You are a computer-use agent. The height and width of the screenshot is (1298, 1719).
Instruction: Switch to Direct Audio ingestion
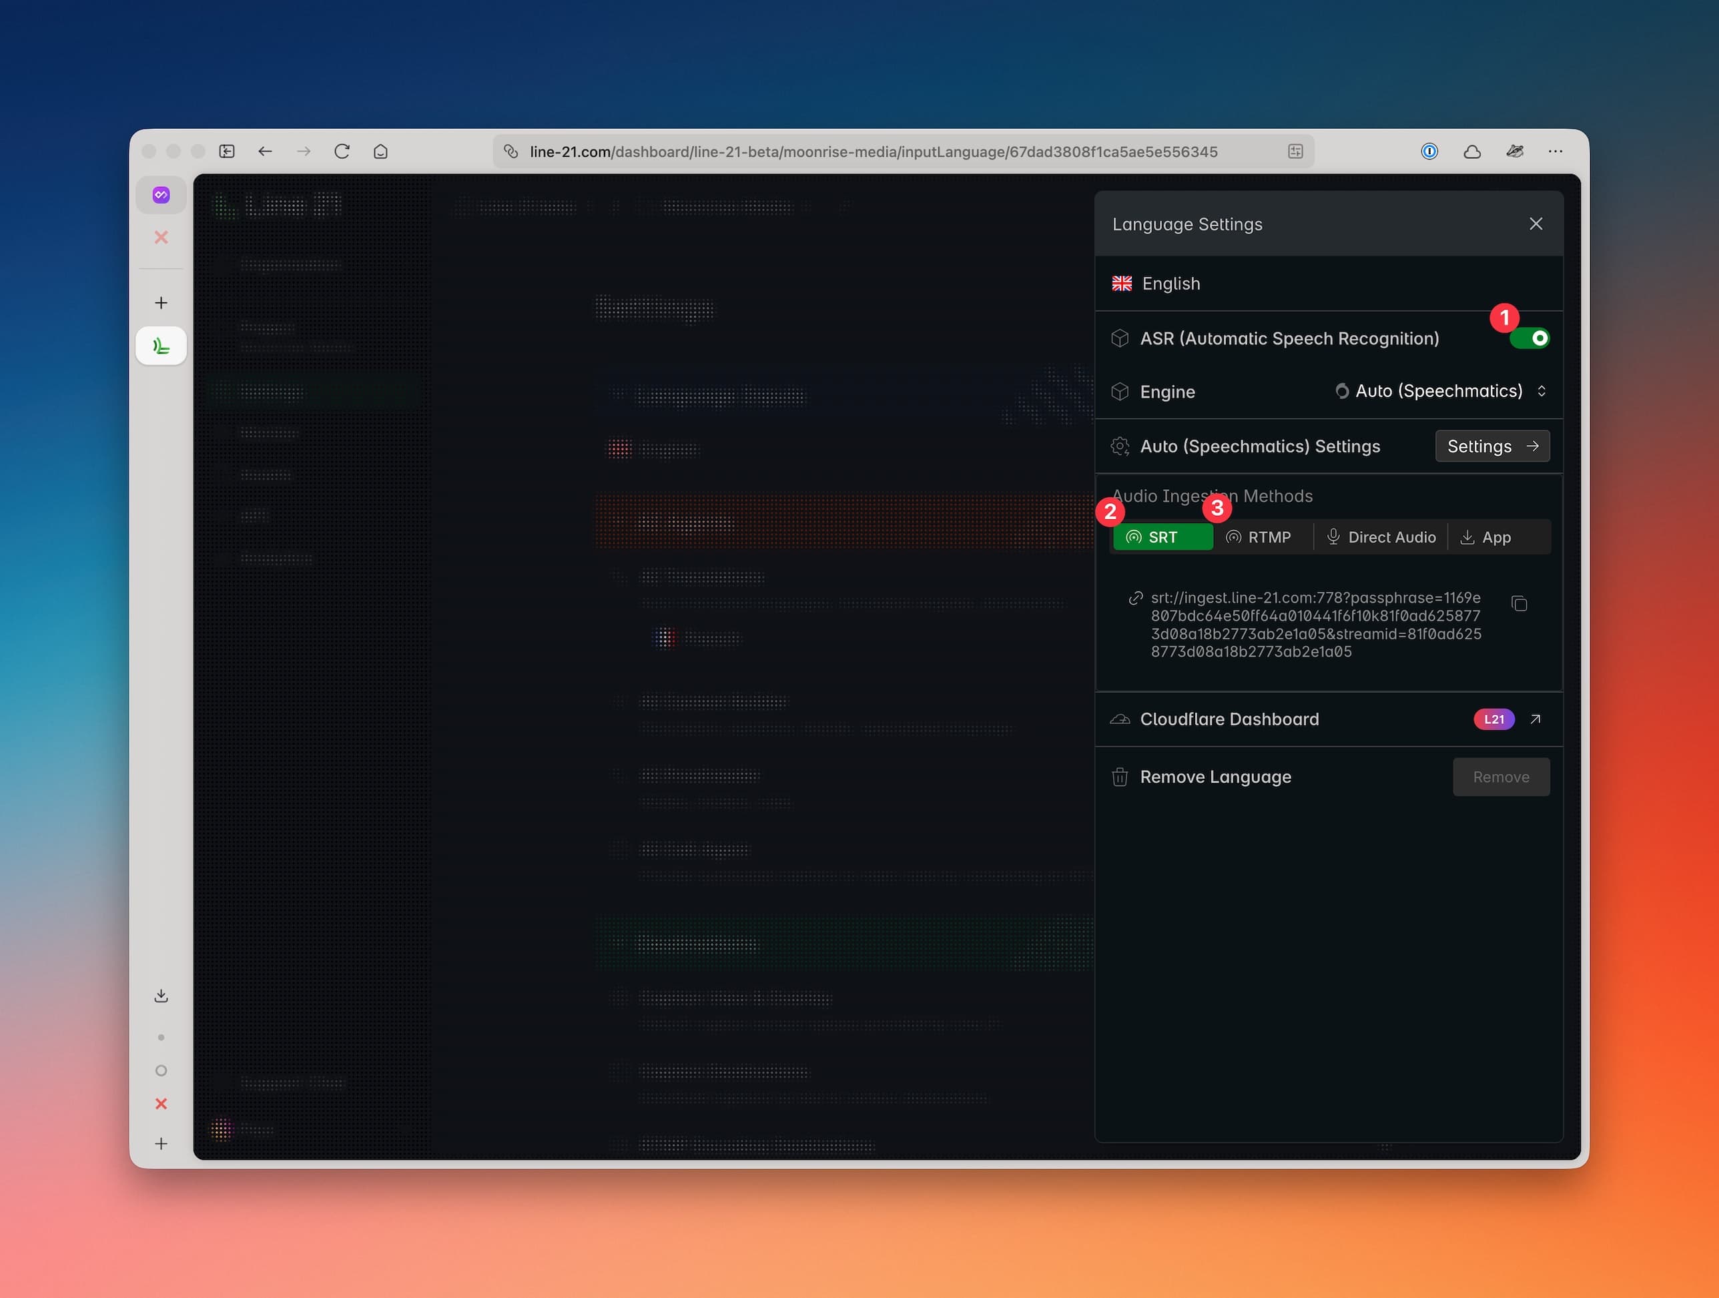pyautogui.click(x=1381, y=537)
